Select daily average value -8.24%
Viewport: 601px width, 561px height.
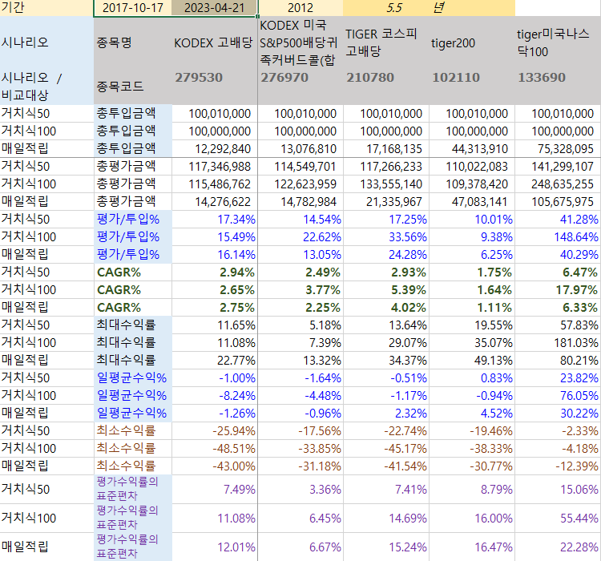coord(214,395)
